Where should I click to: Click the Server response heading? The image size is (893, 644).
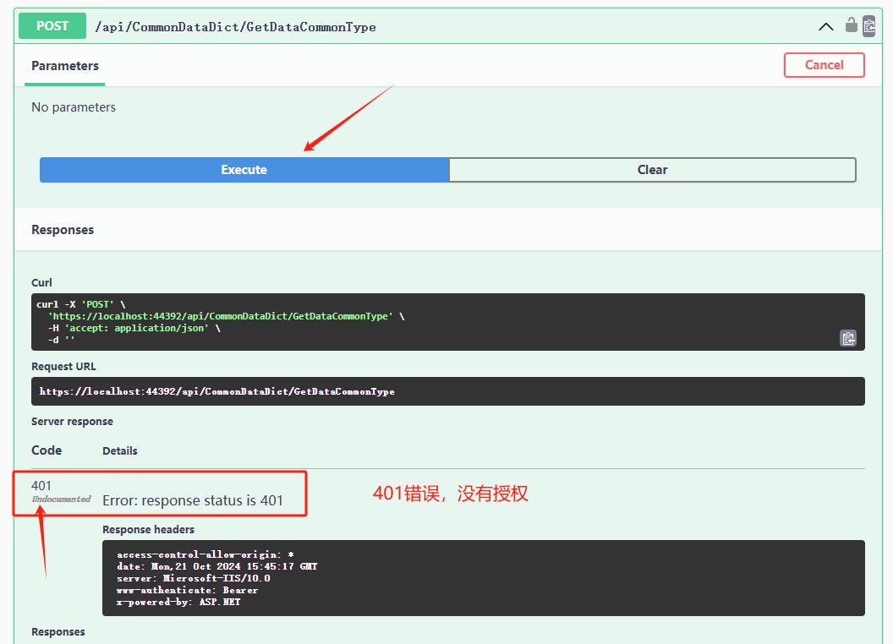pos(72,422)
